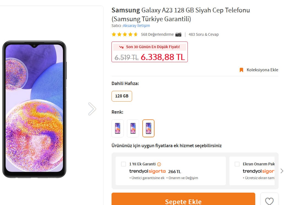The image size is (285, 205).
Task: Select the 128 GB storage option
Action: pyautogui.click(x=122, y=96)
